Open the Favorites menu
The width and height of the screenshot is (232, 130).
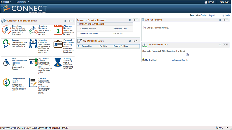[6, 2]
